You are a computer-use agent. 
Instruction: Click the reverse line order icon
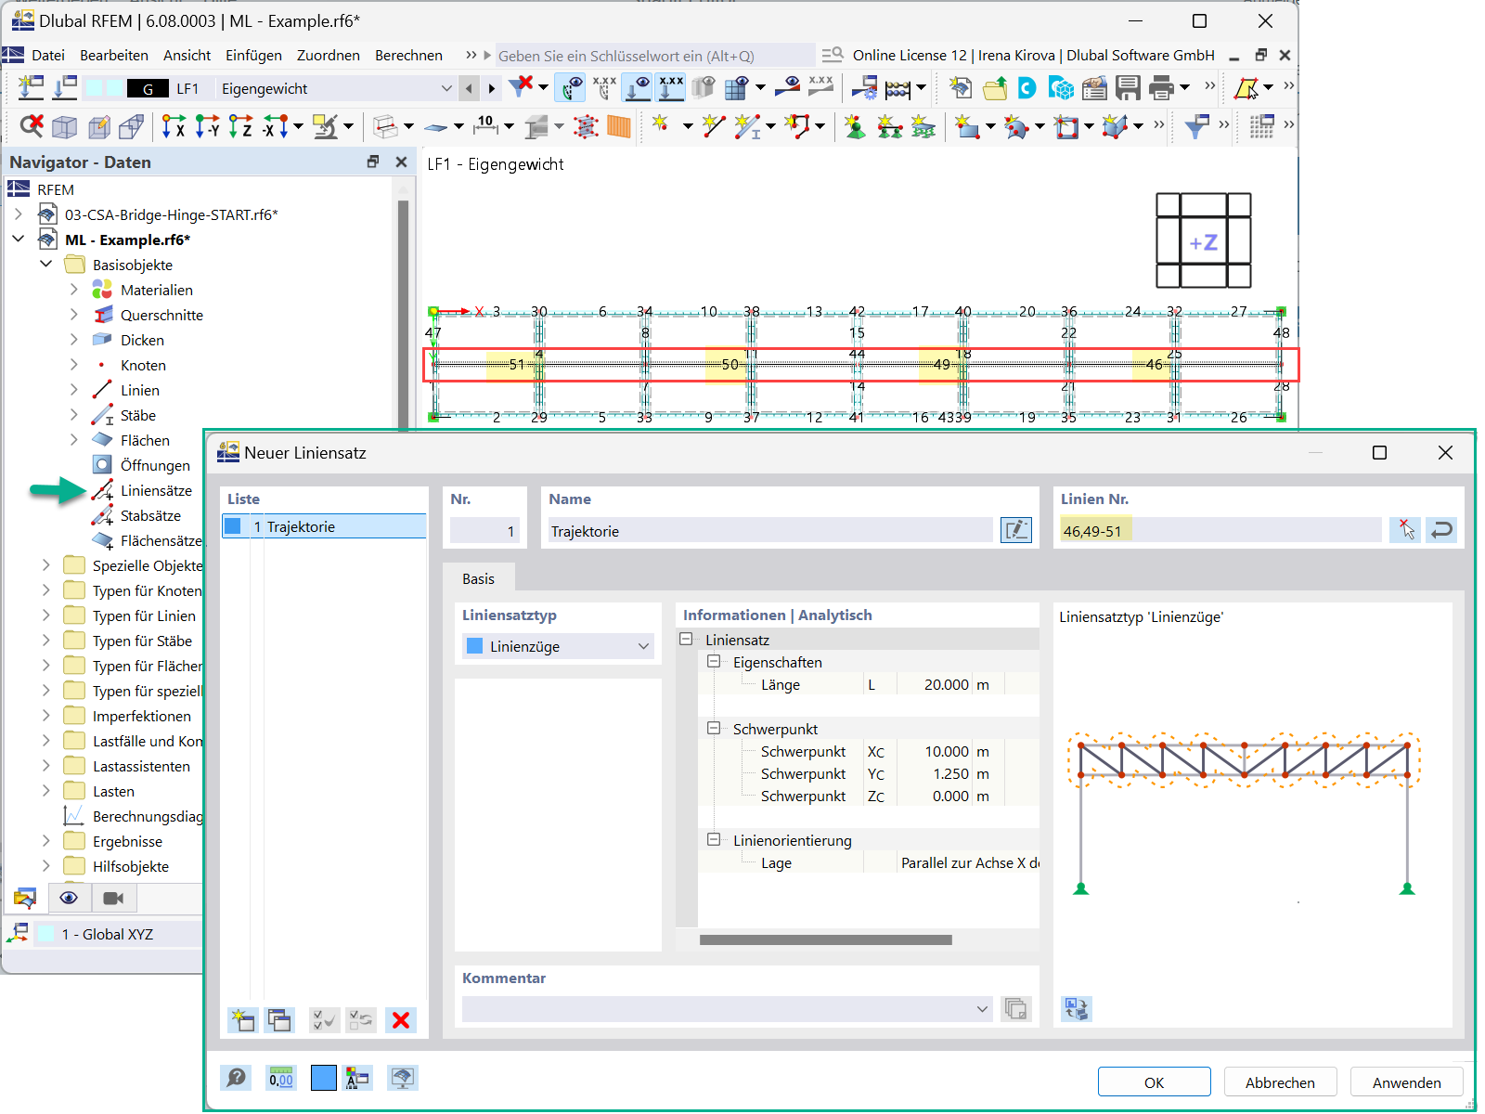(x=1441, y=530)
